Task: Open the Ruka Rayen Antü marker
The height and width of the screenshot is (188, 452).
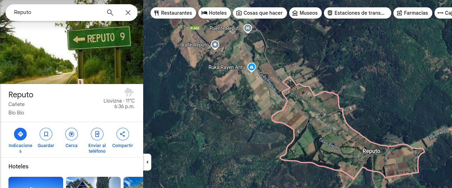Action: [x=251, y=67]
